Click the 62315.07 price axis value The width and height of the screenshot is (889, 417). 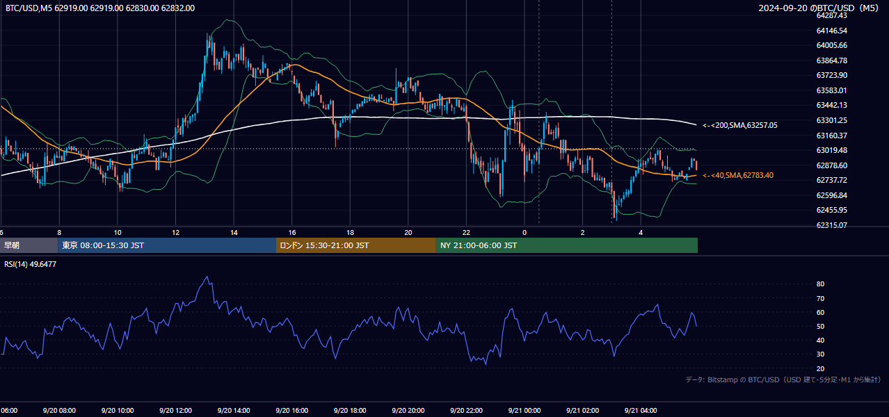[831, 225]
